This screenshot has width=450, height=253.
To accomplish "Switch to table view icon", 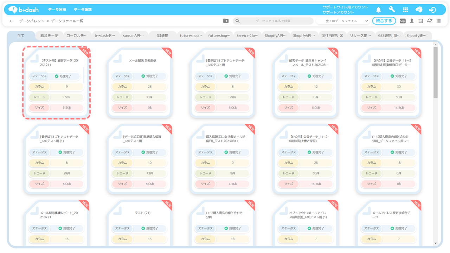I will [421, 21].
